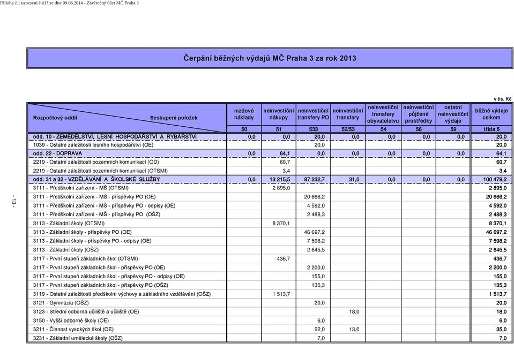Click 'odd. 31 a 32 - VZDĚLÁVÁNÍ A ŠKOLSKÉ SLUŽBY'

96,179
